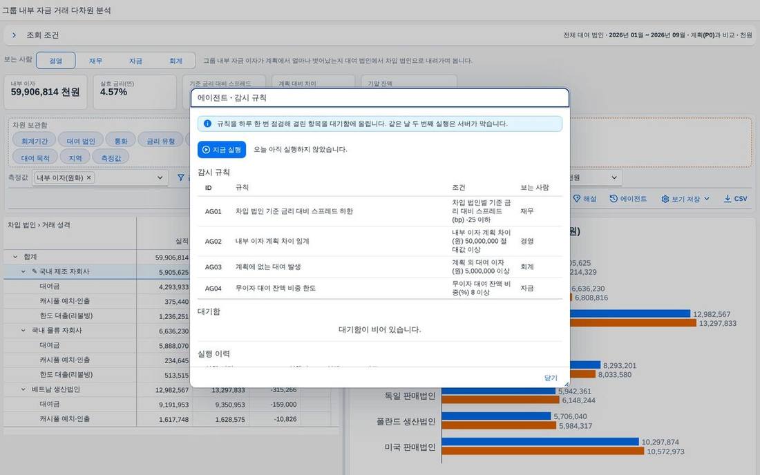Collapse the 베트남 생산법인 node

[23, 389]
